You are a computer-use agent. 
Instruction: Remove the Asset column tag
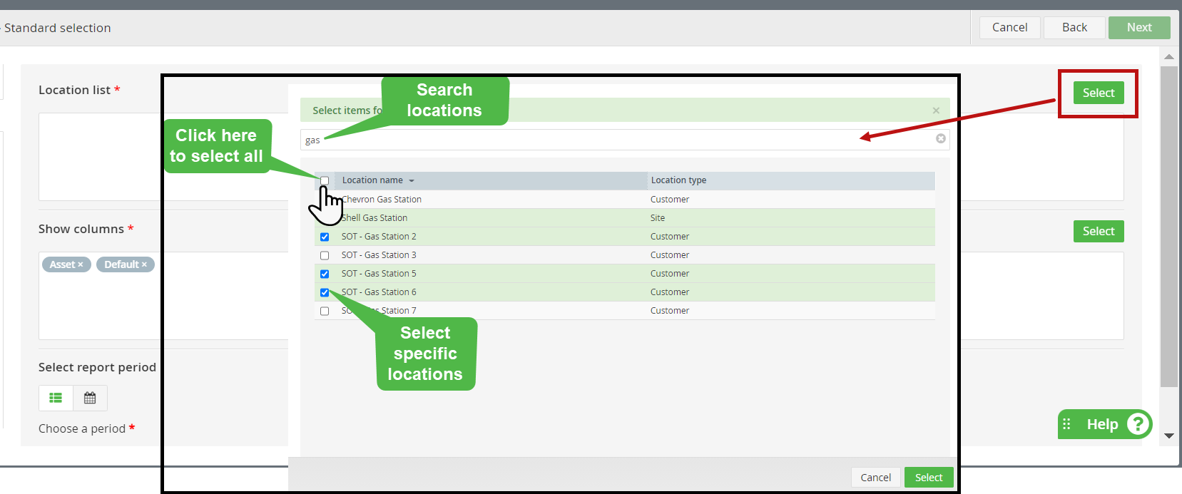(x=81, y=264)
